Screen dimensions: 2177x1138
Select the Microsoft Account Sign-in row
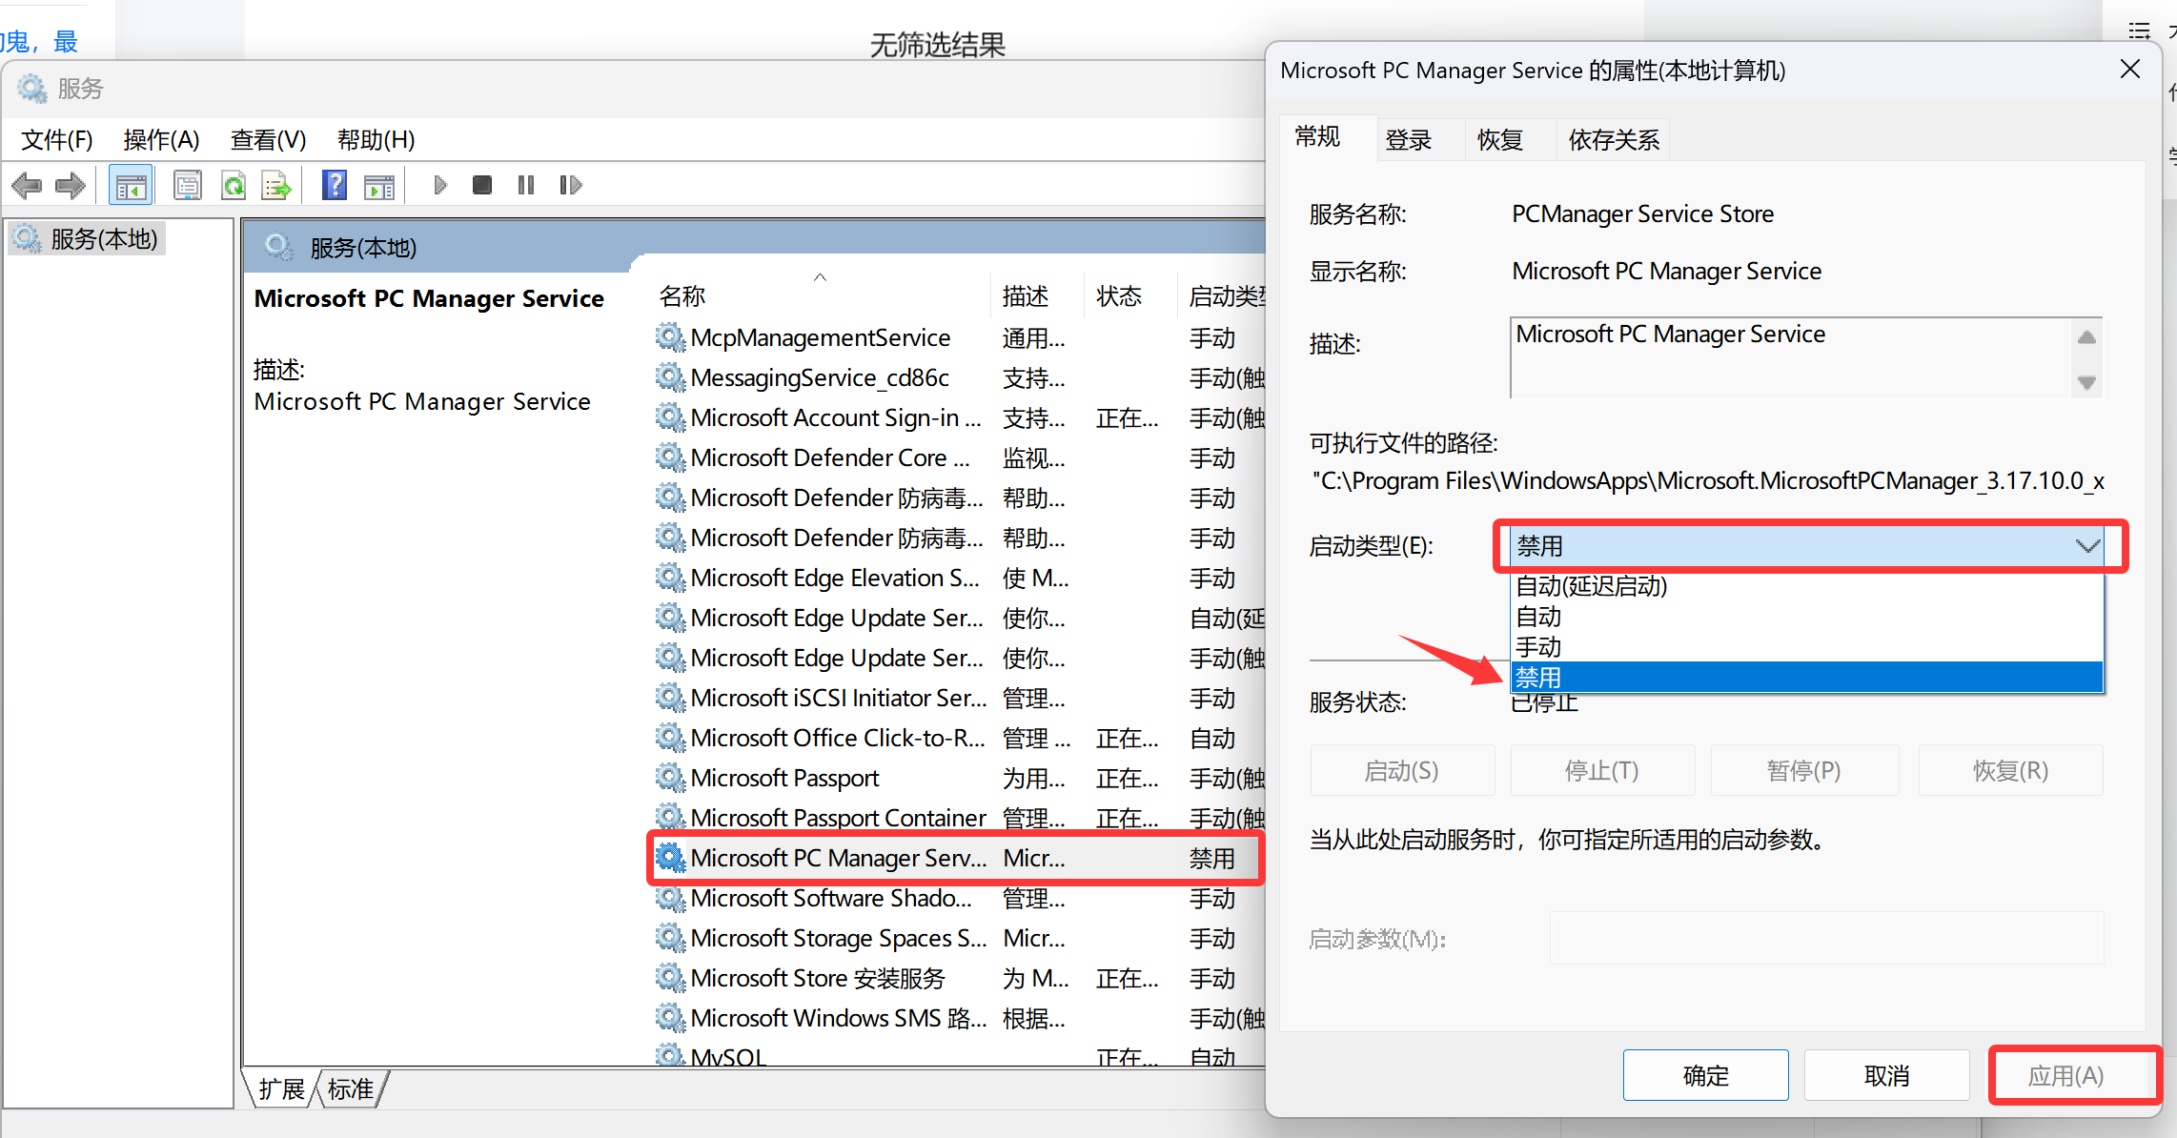pyautogui.click(x=959, y=417)
